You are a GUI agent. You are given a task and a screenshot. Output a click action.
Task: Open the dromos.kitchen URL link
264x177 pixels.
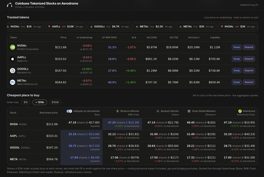pos(30,7)
